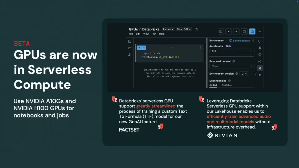Open the variables explorer icon

pos(260,61)
